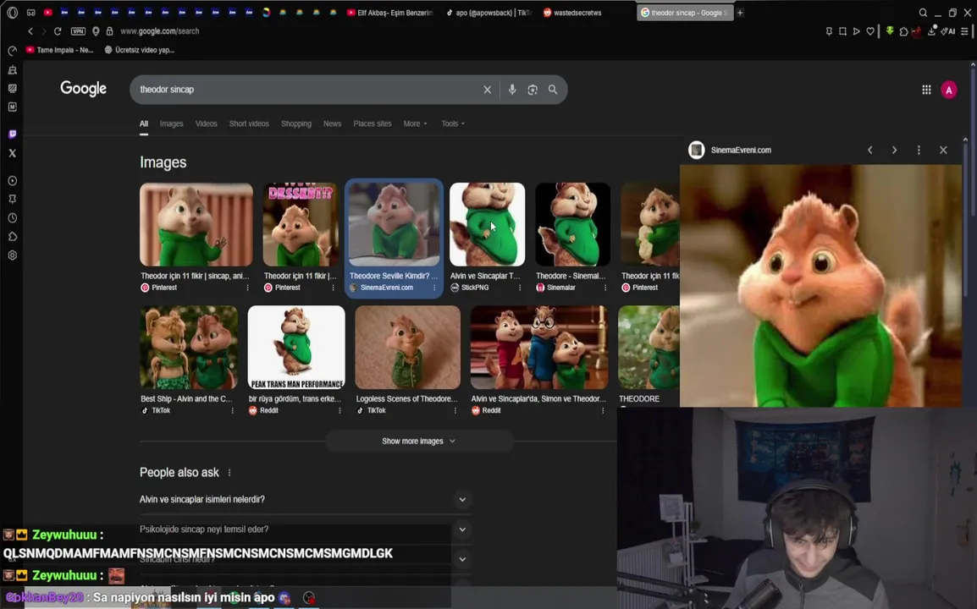Switch to the Elif Akbaş YouTube tab
The height and width of the screenshot is (609, 977).
click(390, 13)
